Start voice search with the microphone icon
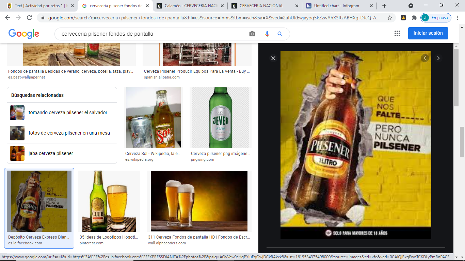This screenshot has width=465, height=261. (x=267, y=33)
